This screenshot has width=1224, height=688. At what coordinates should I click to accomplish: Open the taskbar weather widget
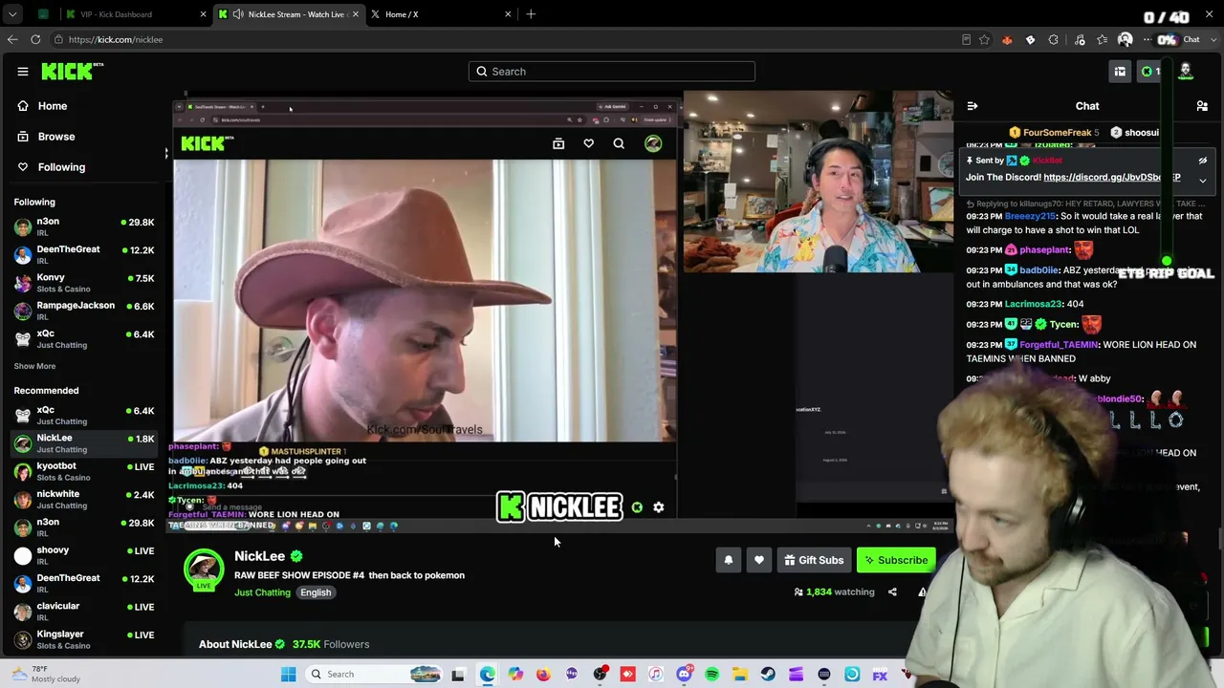pos(45,674)
